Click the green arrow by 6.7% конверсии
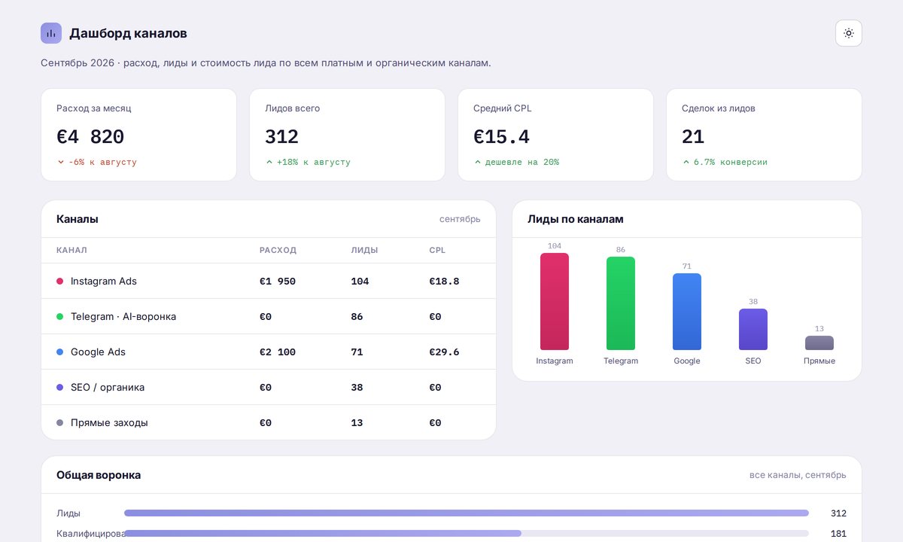Screen dimensions: 903x542 click(686, 162)
